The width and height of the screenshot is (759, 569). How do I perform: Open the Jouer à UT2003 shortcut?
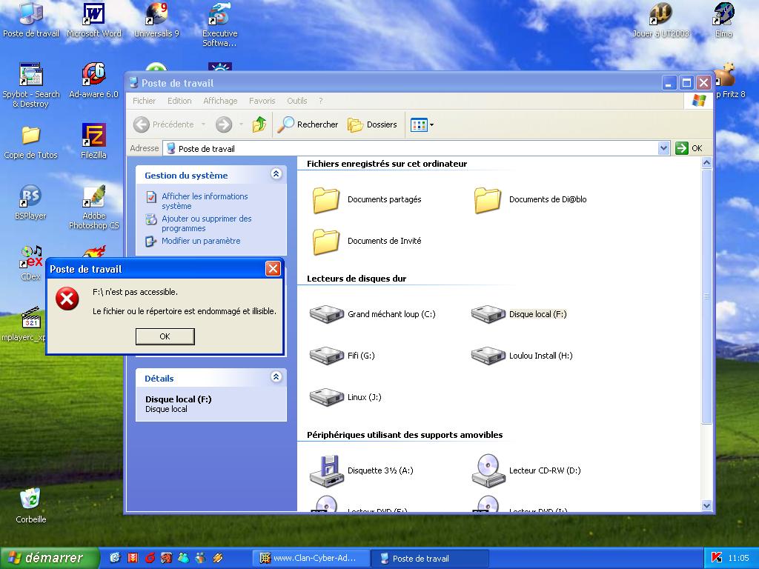[660, 21]
